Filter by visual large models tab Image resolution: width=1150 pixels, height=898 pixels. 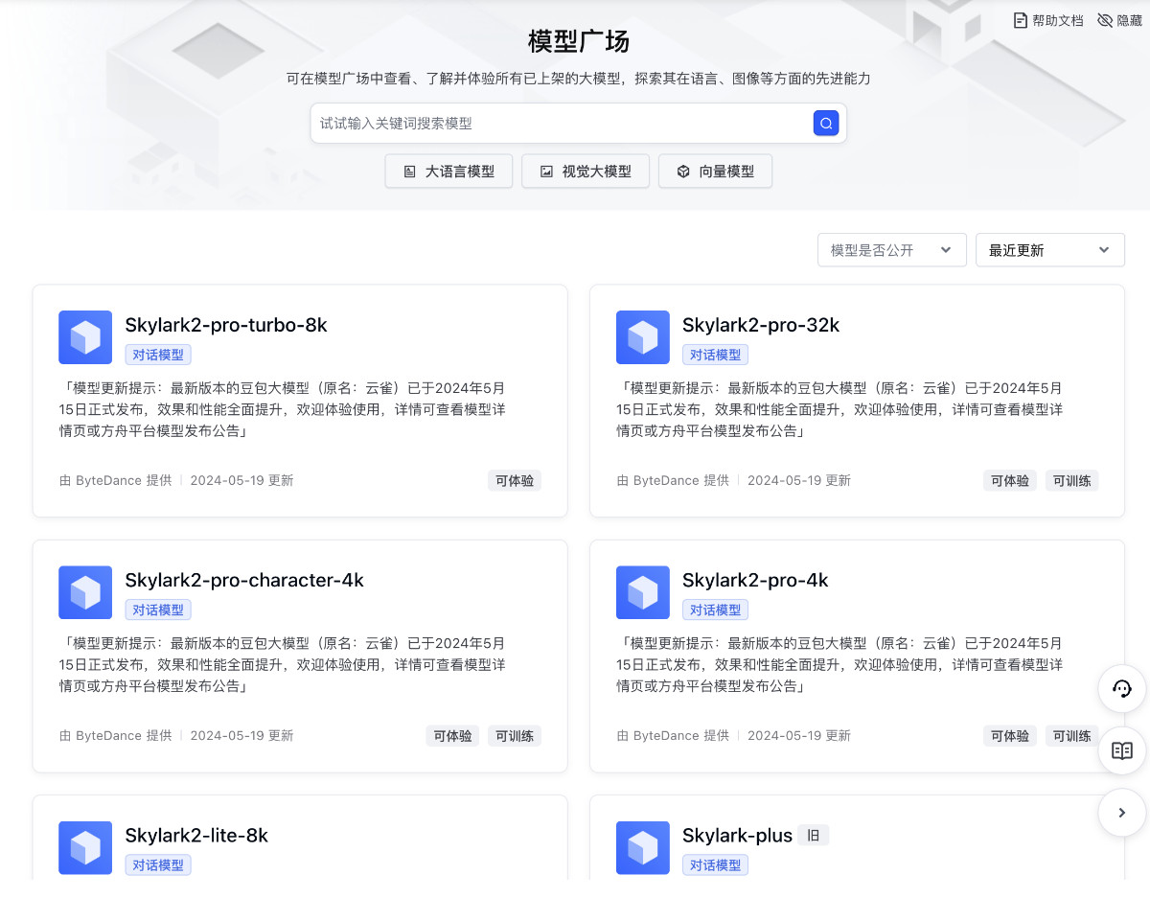tap(586, 172)
